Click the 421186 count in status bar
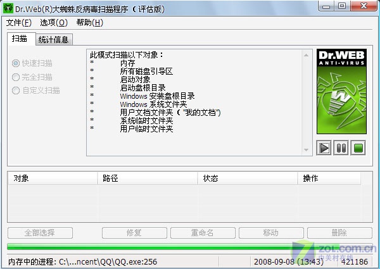Image resolution: width=380 pixels, height=269 pixels. click(x=355, y=262)
